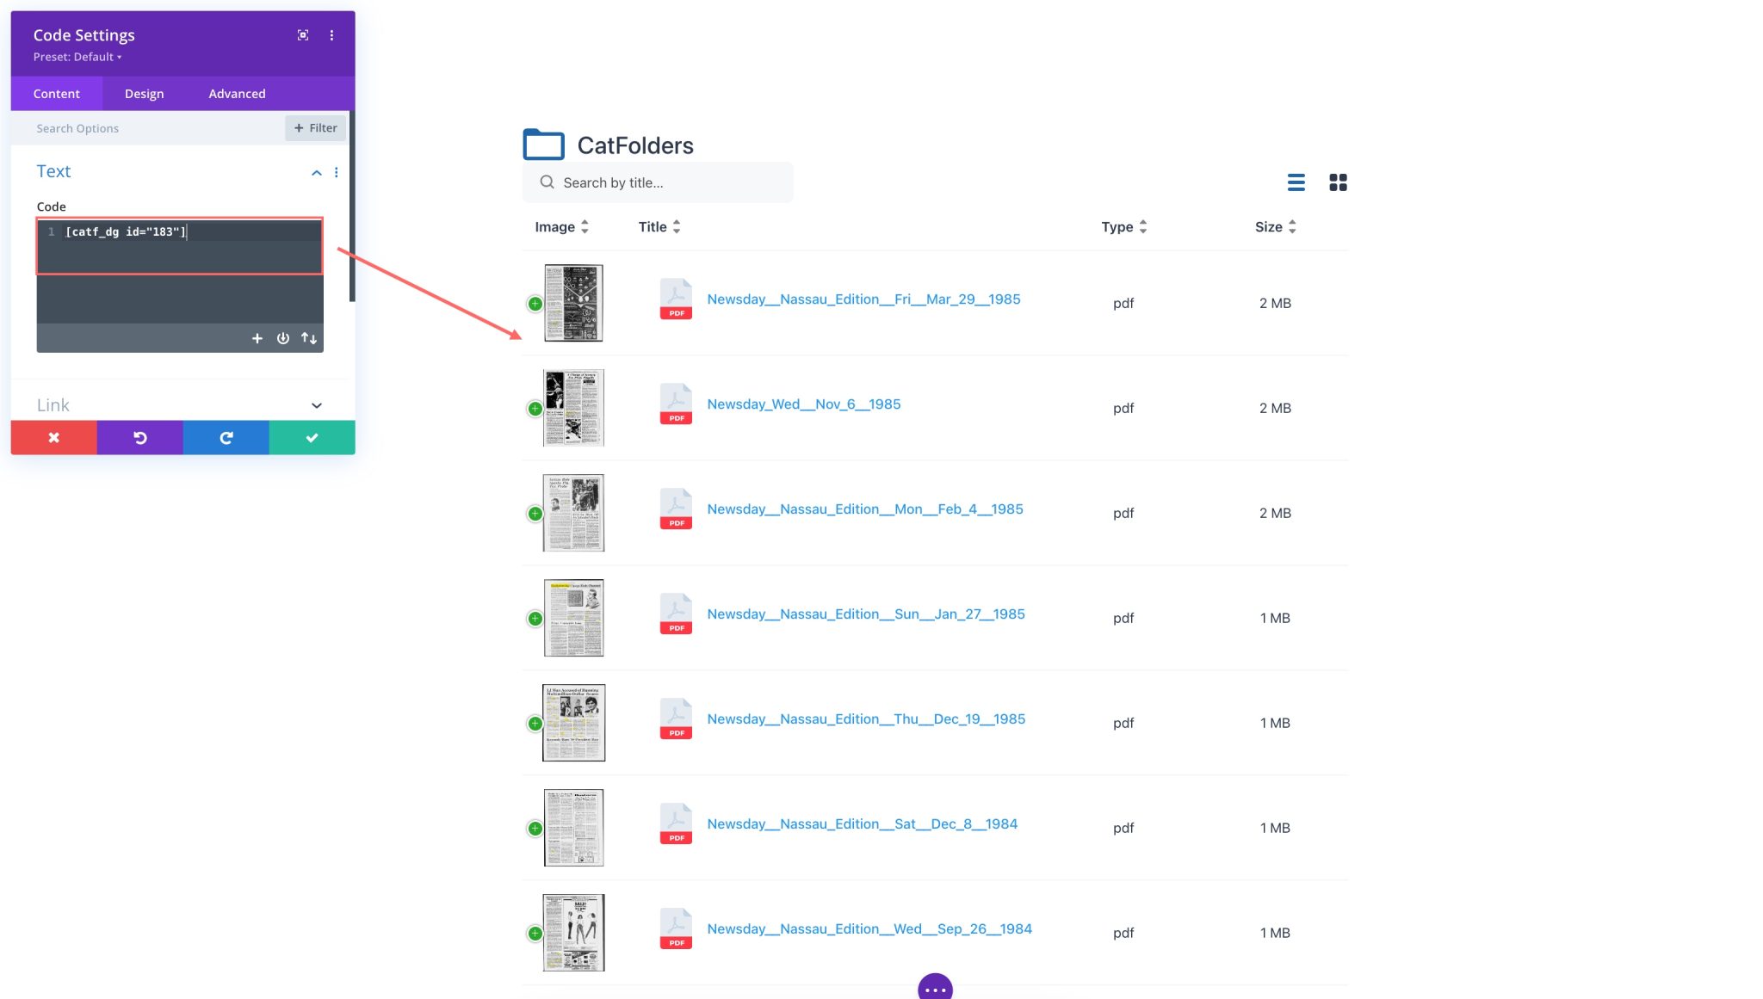Discard changes with the red X button

coord(53,437)
